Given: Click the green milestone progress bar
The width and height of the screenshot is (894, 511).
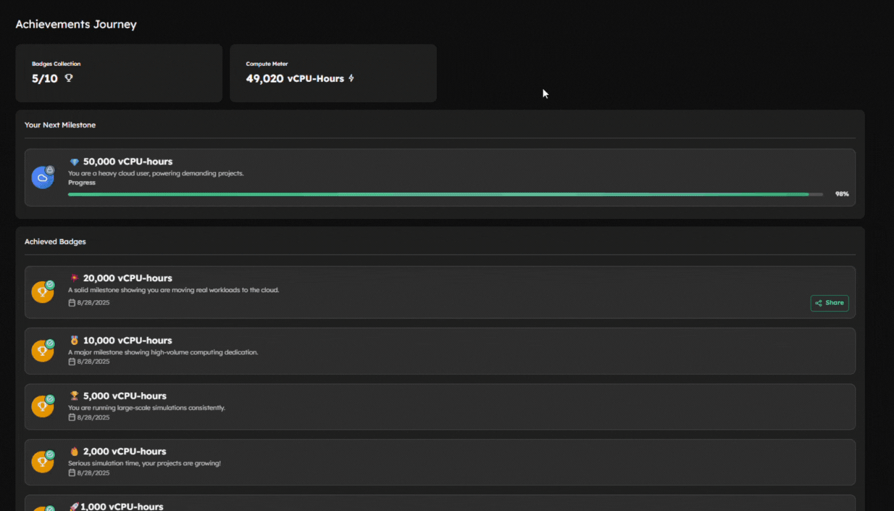Looking at the screenshot, I should point(438,194).
